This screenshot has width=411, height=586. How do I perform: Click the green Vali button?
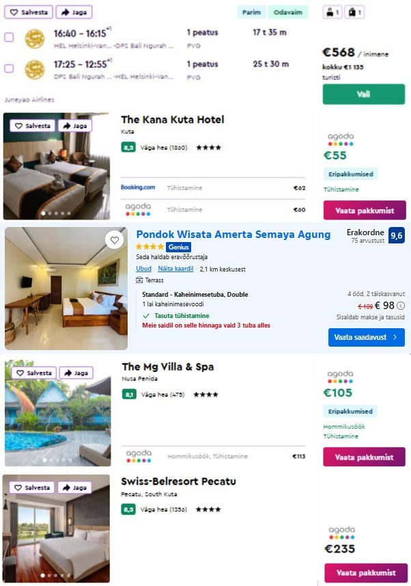tap(364, 94)
